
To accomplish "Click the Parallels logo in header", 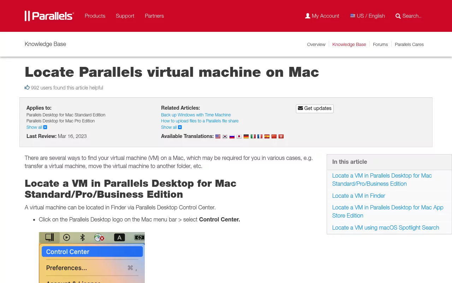I will (49, 16).
